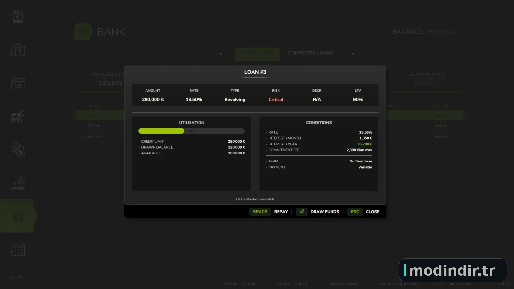This screenshot has height=289, width=514.
Task: Open the animals cow icon in sidebar
Action: [x=18, y=116]
